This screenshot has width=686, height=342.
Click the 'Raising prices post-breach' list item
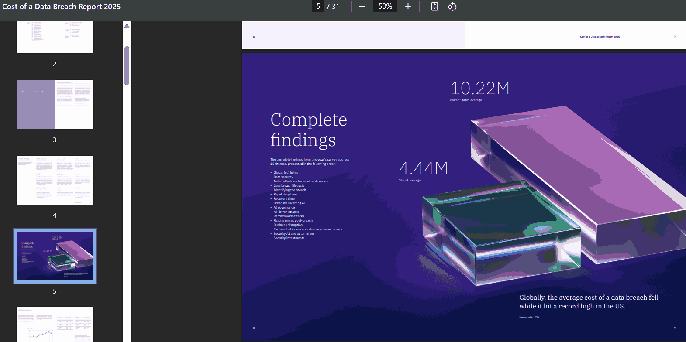pyautogui.click(x=293, y=221)
